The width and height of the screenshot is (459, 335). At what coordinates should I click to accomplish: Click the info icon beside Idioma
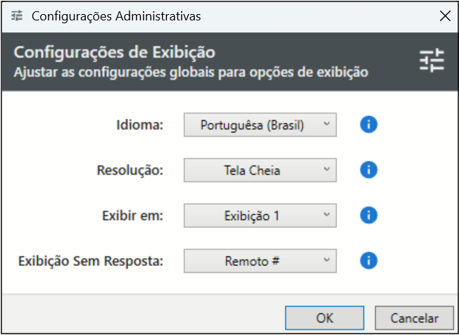click(369, 125)
